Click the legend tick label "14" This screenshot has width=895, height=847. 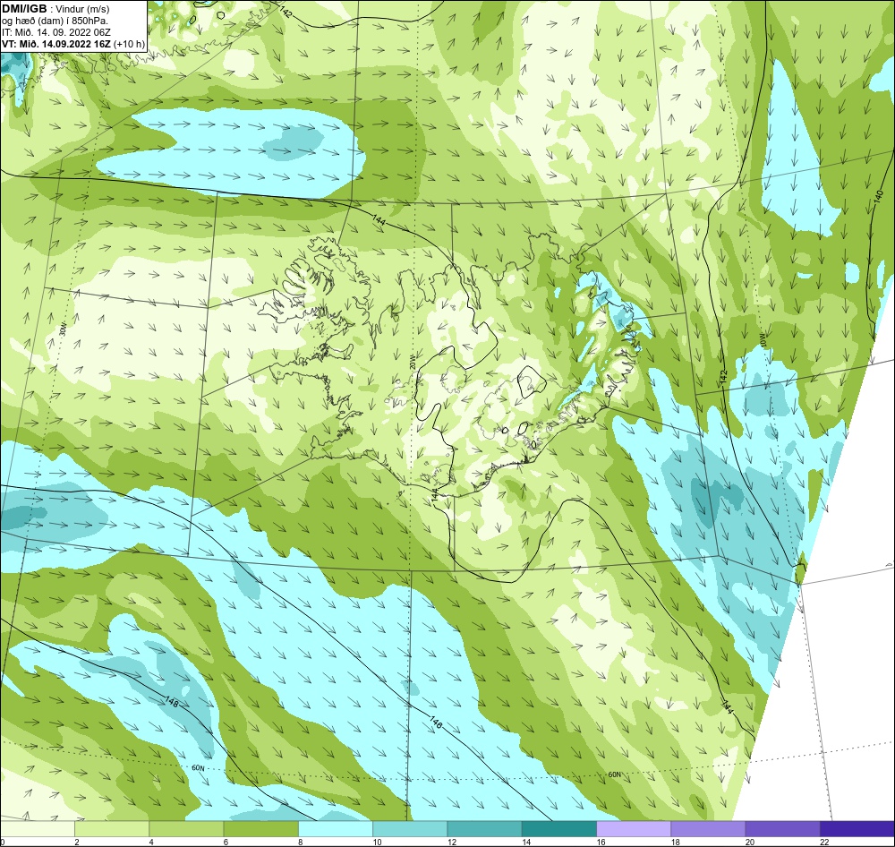[x=526, y=842]
